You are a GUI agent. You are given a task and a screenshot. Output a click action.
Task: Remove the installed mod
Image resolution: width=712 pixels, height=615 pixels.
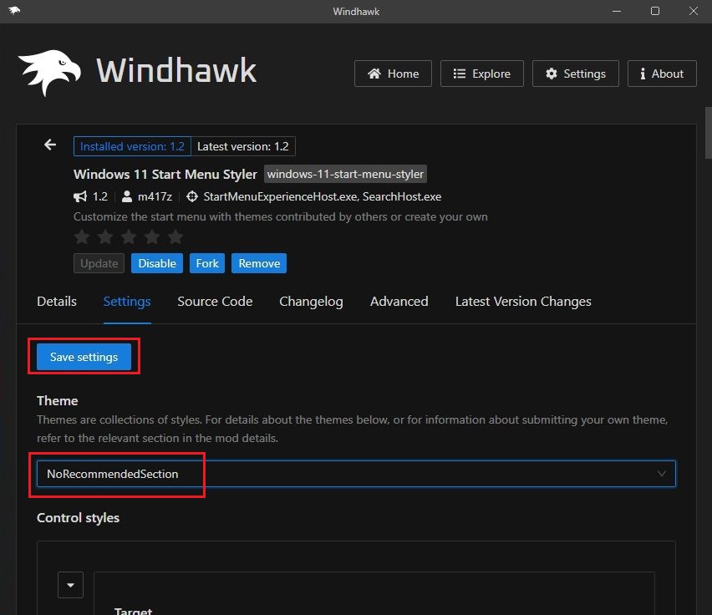coord(258,262)
